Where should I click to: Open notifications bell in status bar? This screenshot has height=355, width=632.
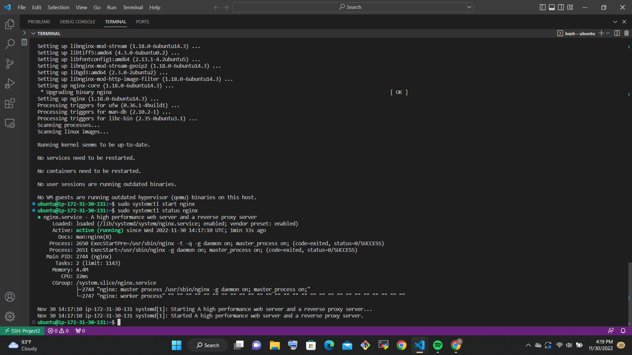coord(623,331)
